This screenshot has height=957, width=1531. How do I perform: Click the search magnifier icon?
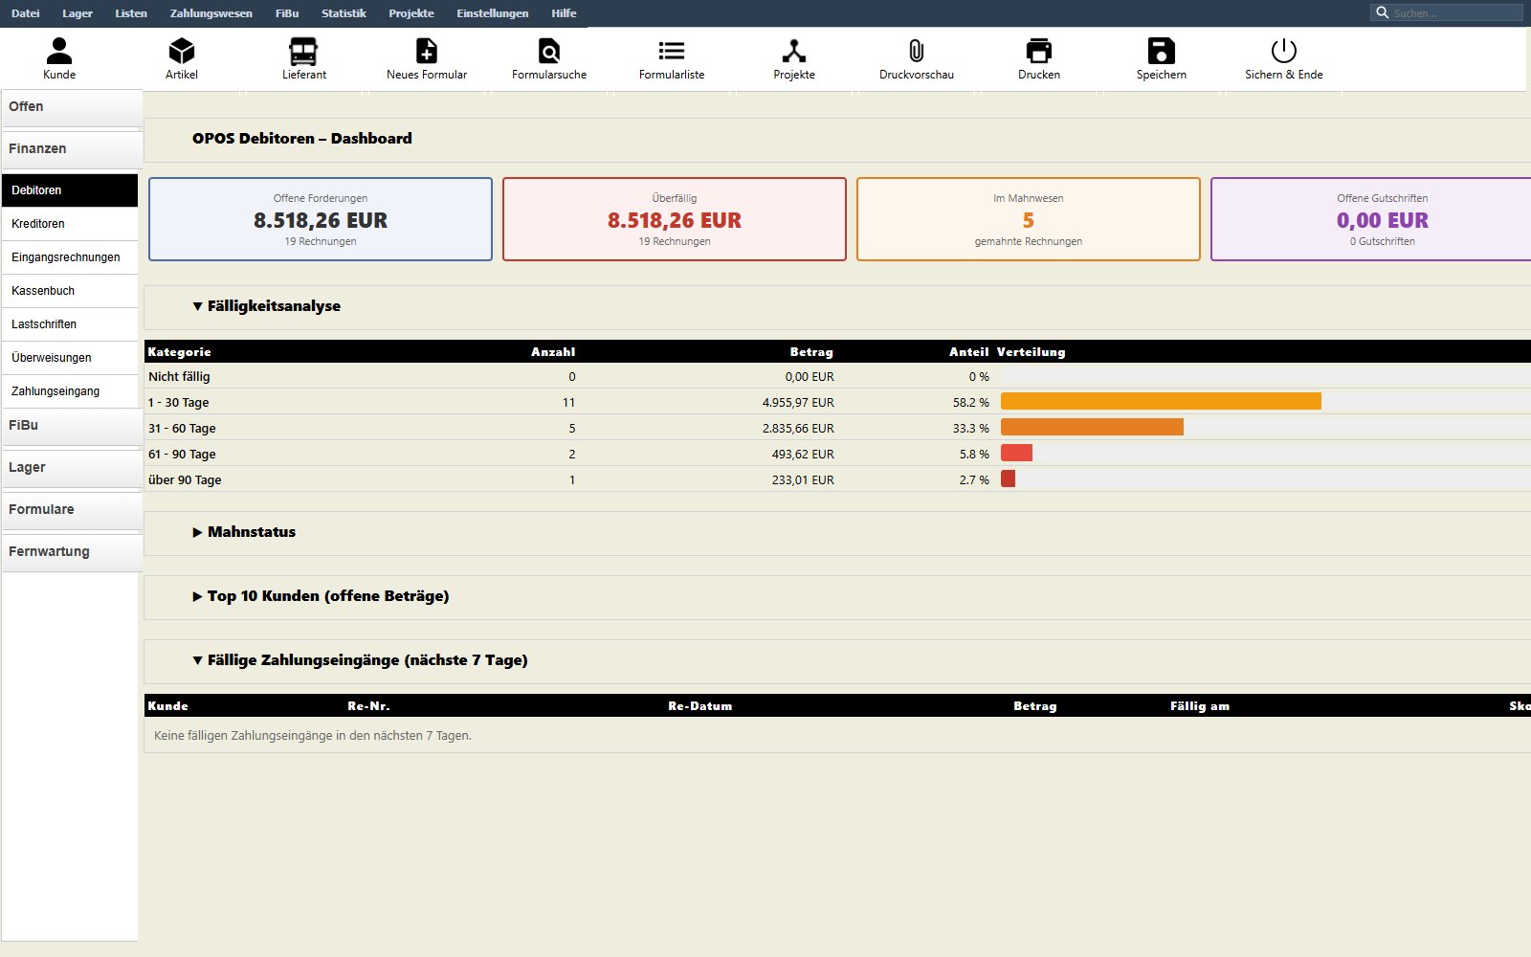1382,12
